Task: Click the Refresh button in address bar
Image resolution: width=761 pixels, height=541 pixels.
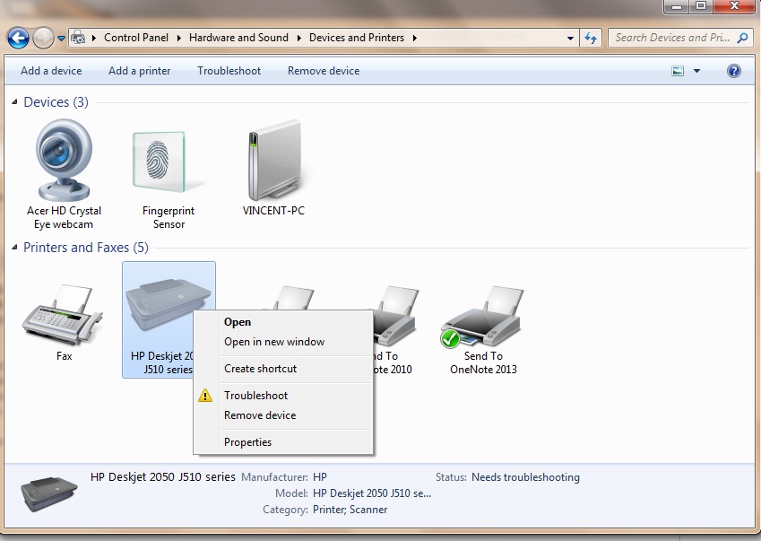Action: click(x=591, y=38)
